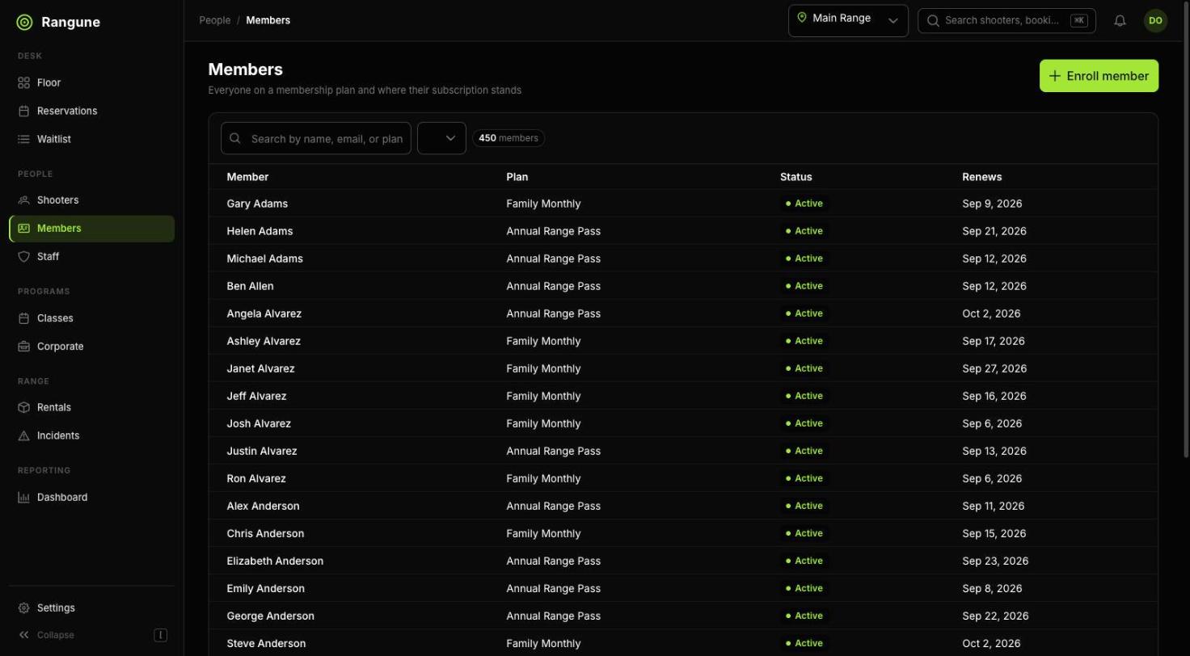Click the 450 members count badge
This screenshot has height=656, width=1190.
tap(508, 138)
